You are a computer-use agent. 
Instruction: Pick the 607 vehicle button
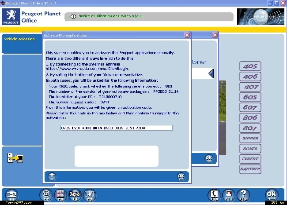[250, 107]
